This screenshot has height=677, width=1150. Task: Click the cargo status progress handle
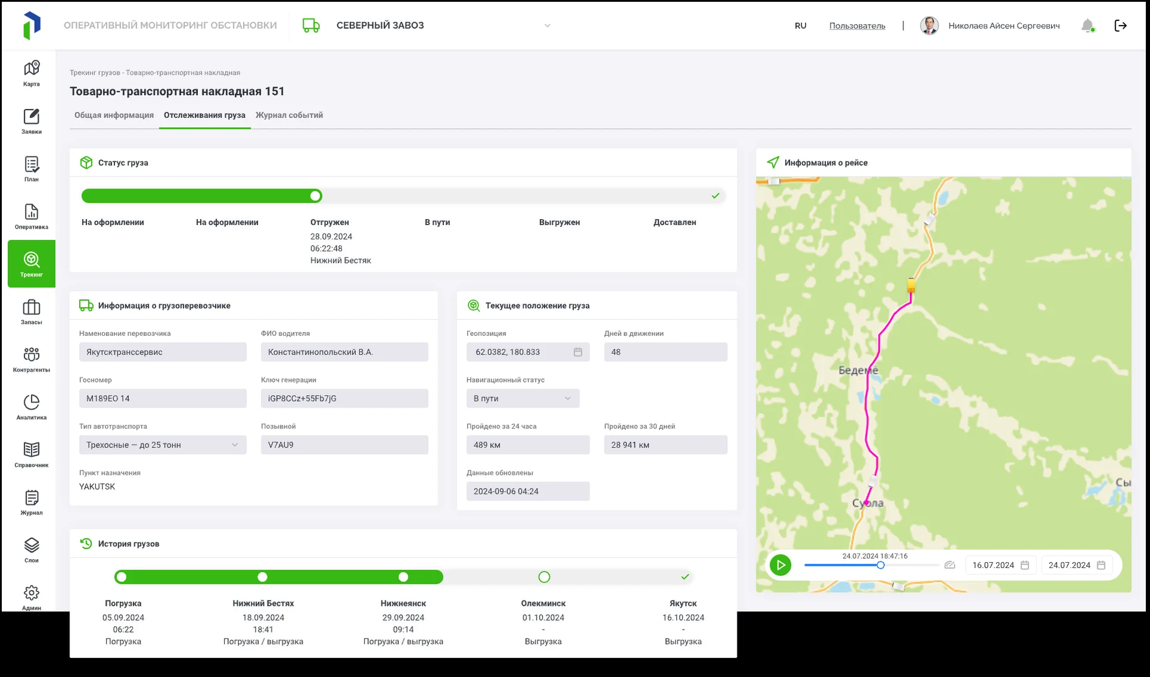316,196
